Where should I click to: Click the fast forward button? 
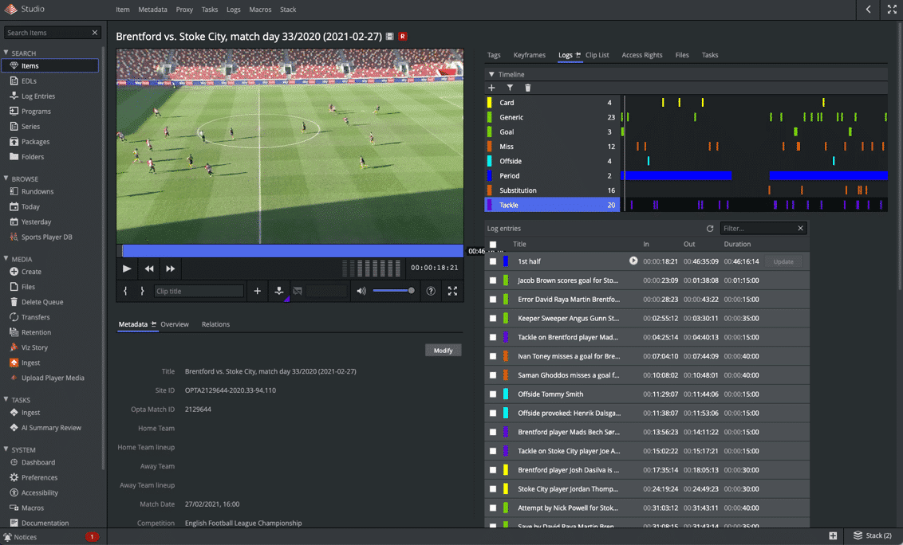[x=170, y=269]
